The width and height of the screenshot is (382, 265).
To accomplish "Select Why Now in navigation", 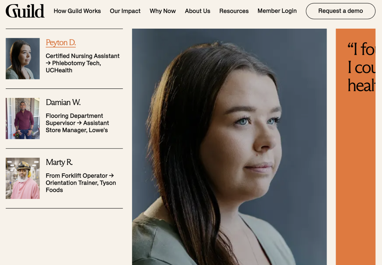I will 163,11.
